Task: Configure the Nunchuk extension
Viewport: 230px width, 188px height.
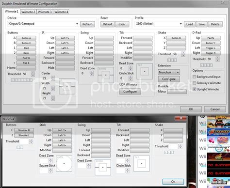Action: coord(169,79)
